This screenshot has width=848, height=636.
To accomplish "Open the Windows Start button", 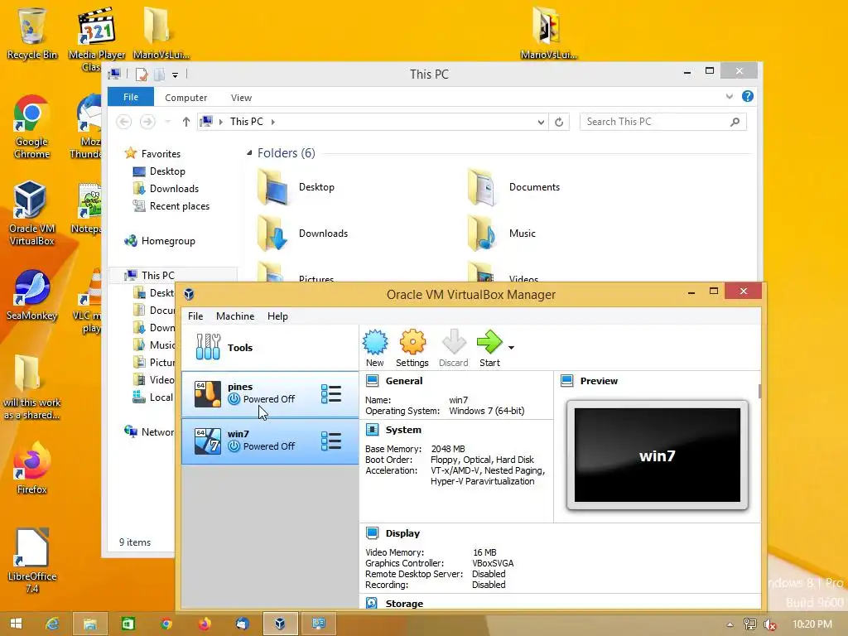I will click(x=17, y=624).
